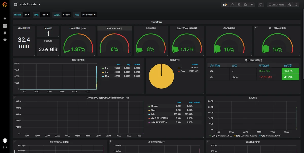304x153 pixels.
Task: Open the 主机名 None dropdown
Action: pos(66,15)
